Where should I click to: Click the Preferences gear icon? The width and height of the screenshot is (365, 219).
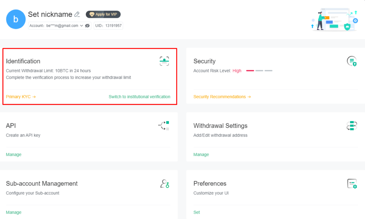tap(352, 183)
